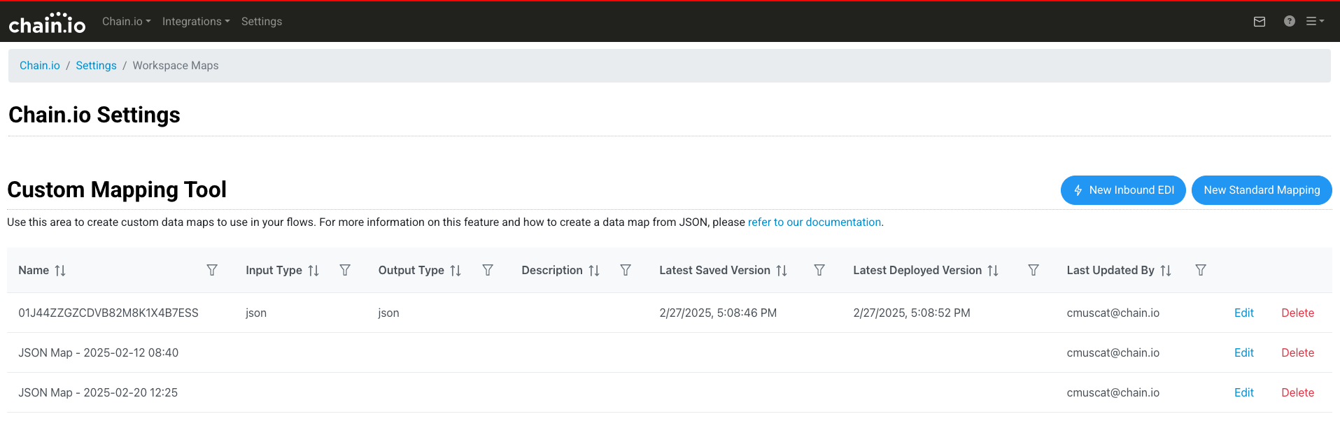Delete JSON Map - 2025-02-20 12:25

coord(1297,393)
